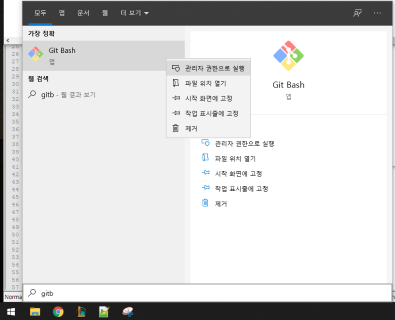
Task: Switch to the '웹' tab
Action: click(x=105, y=13)
